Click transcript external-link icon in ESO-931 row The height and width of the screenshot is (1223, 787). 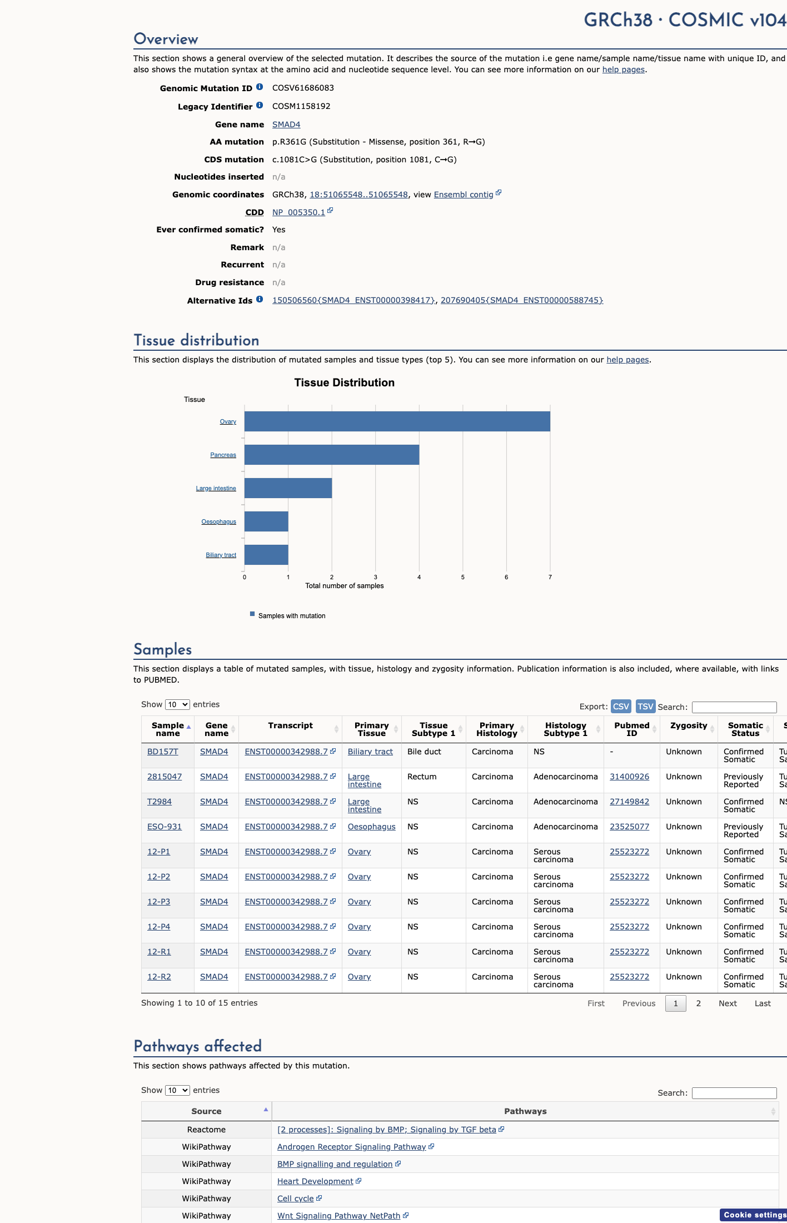(x=333, y=826)
